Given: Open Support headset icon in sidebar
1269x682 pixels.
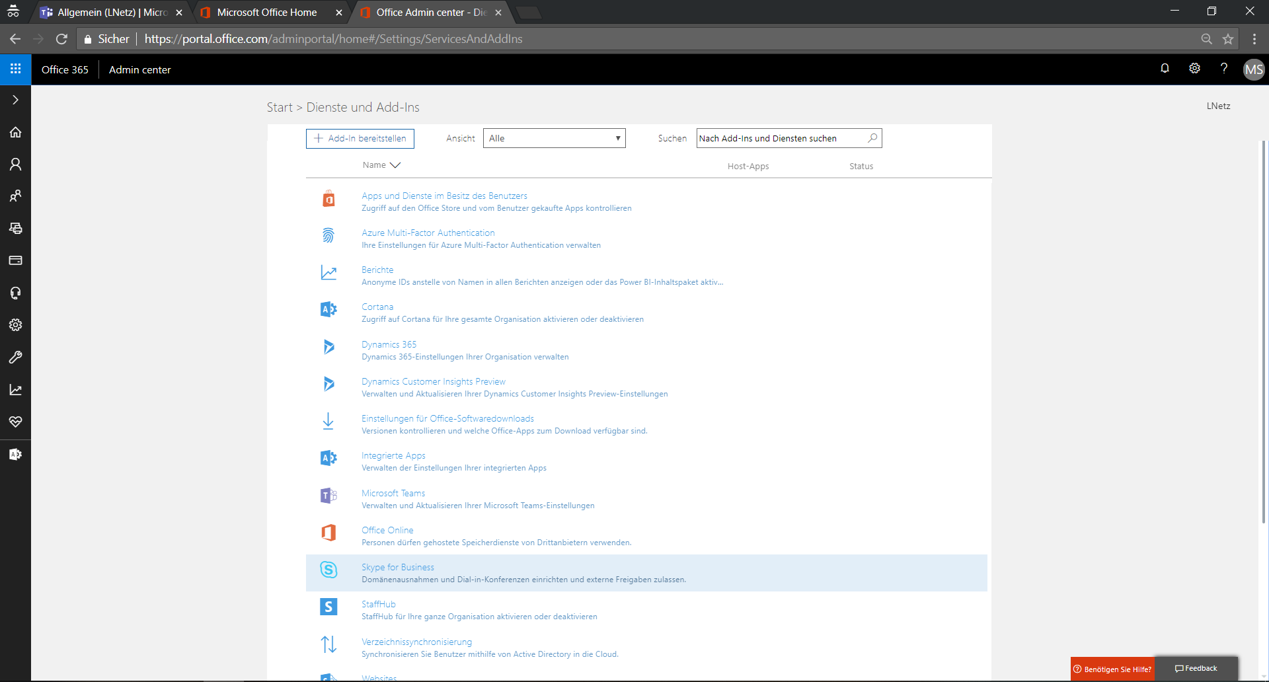Looking at the screenshot, I should point(15,293).
